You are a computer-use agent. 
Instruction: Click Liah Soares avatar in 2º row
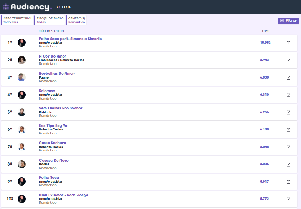(x=21, y=60)
